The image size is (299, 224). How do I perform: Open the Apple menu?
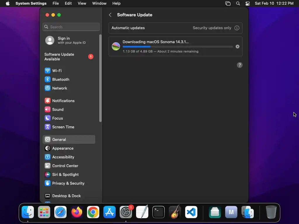click(x=8, y=3)
